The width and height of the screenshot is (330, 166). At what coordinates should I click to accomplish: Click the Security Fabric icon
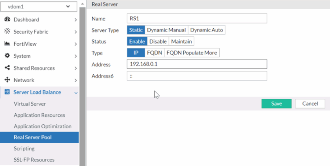(7, 31)
